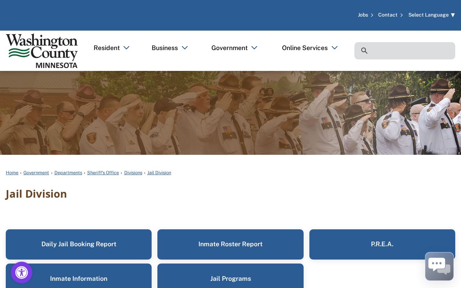Click the arrow next to Jobs
This screenshot has width=461, height=288.
372,15
